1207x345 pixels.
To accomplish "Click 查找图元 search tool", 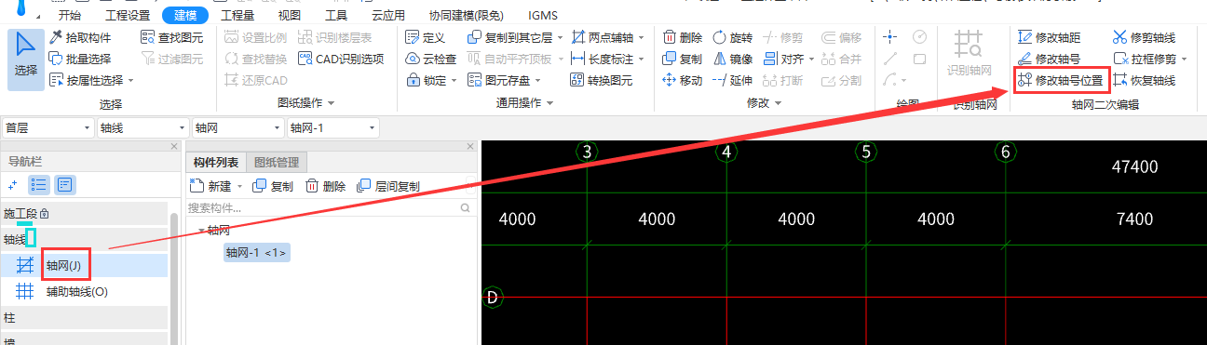I will point(171,37).
